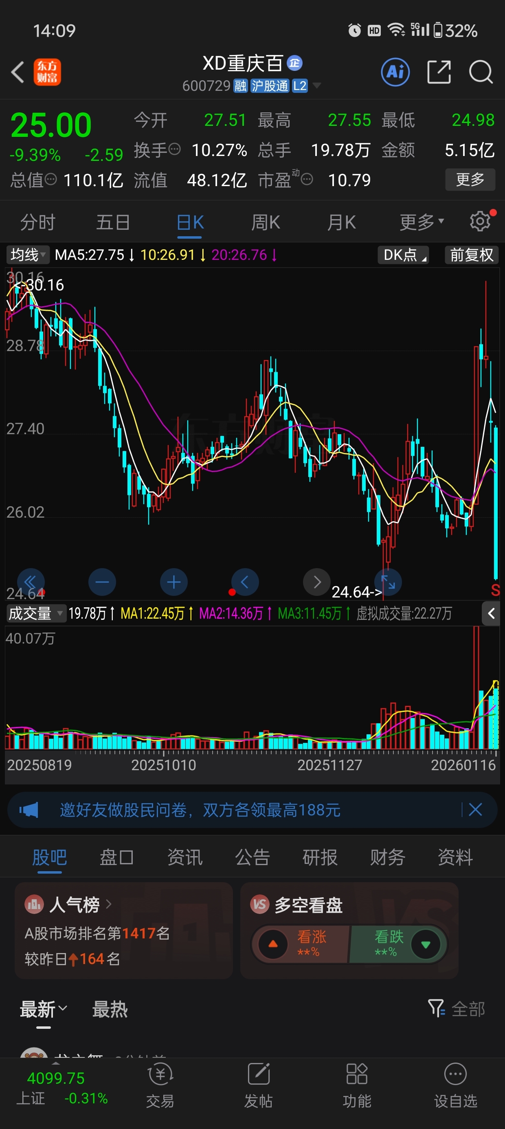Tap the megaphone icon on banner

(29, 810)
